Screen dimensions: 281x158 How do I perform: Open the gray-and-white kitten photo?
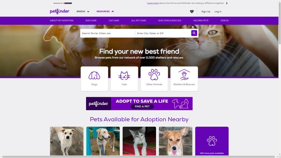point(139,141)
